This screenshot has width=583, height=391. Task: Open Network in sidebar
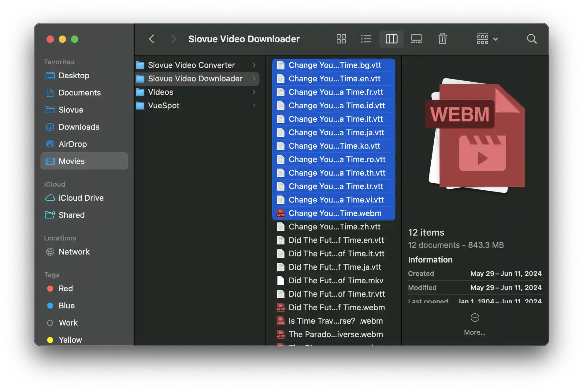[84, 252]
